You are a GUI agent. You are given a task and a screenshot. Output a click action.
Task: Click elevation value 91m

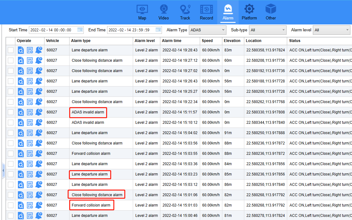click(x=228, y=133)
